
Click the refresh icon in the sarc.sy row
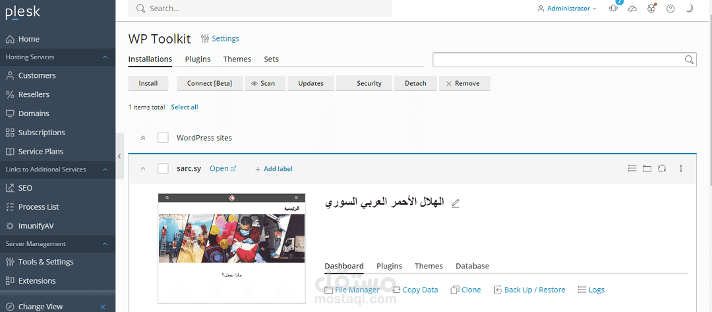pyautogui.click(x=662, y=168)
